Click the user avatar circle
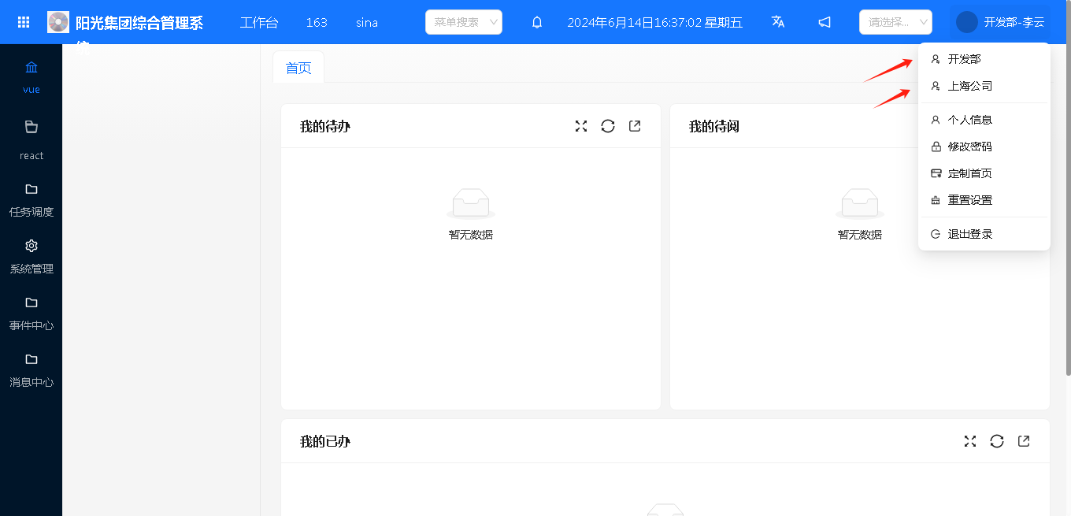This screenshot has height=516, width=1071. [967, 22]
